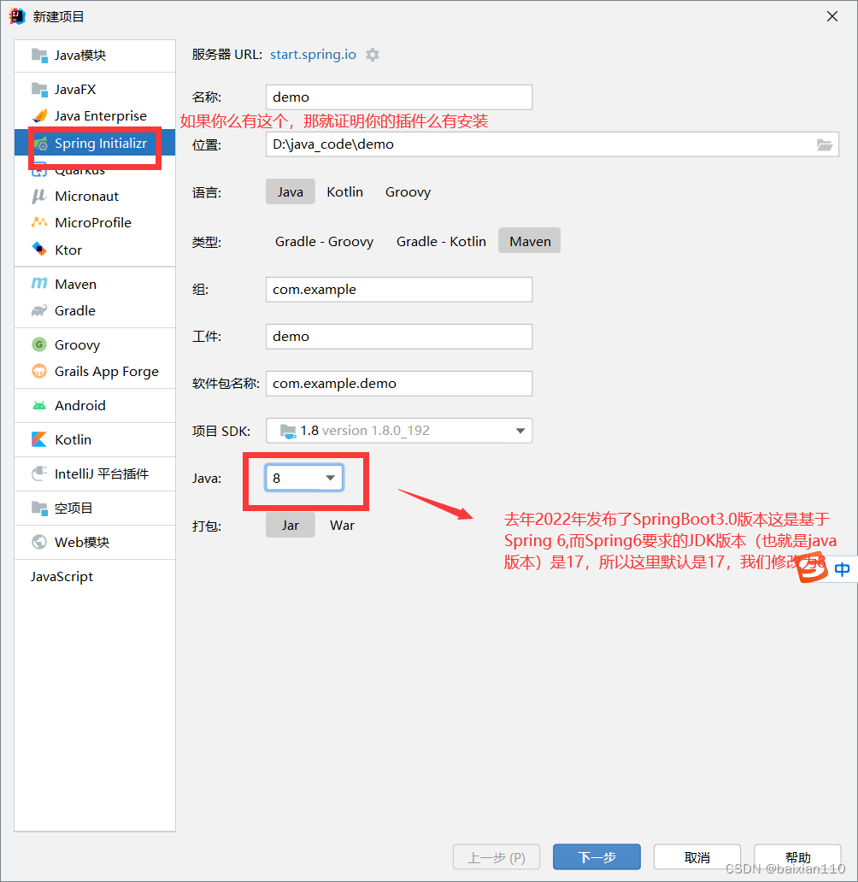Switch input language via 中 indicator
Viewport: 858px width, 882px height.
pyautogui.click(x=843, y=570)
